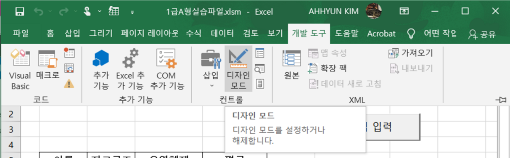Toggle touch/mouse mode in the quick access toolbar
This screenshot has height=158, width=510.
coord(87,12)
